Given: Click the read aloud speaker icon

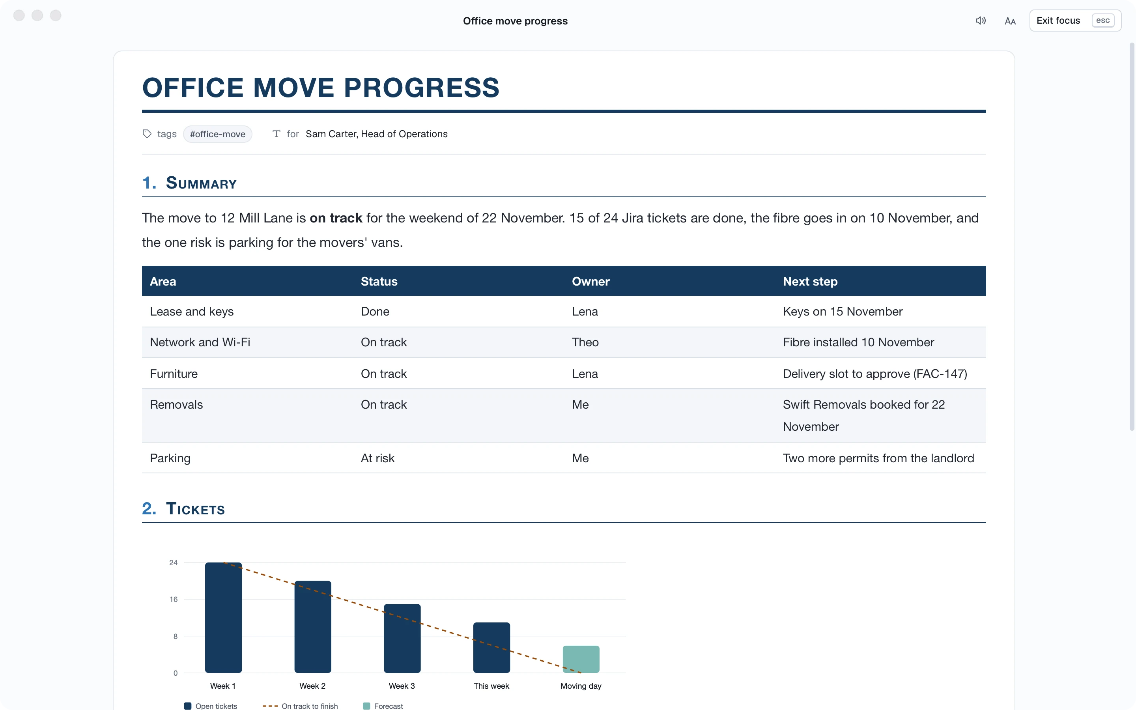Looking at the screenshot, I should (x=980, y=21).
